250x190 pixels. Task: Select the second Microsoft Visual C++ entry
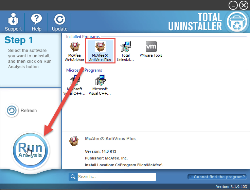(x=100, y=85)
